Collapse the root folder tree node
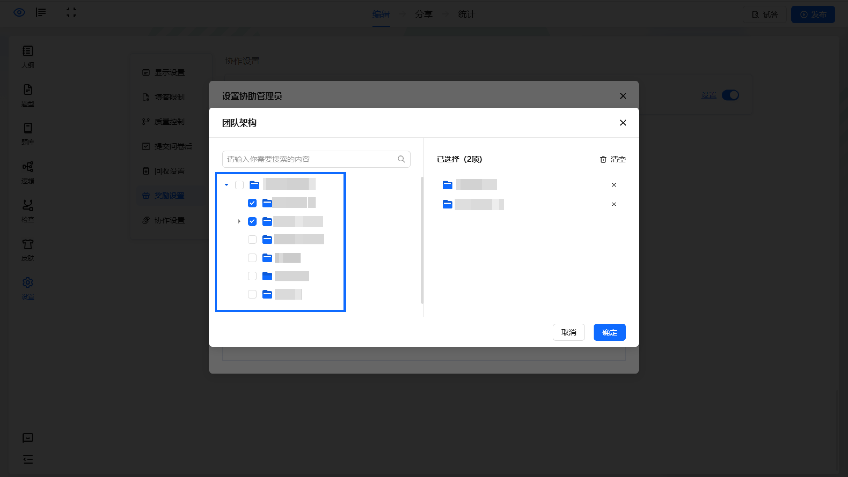The width and height of the screenshot is (848, 477). click(x=226, y=185)
